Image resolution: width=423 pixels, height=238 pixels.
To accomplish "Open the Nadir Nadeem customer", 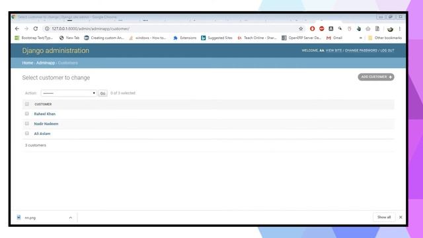I will 46,124.
